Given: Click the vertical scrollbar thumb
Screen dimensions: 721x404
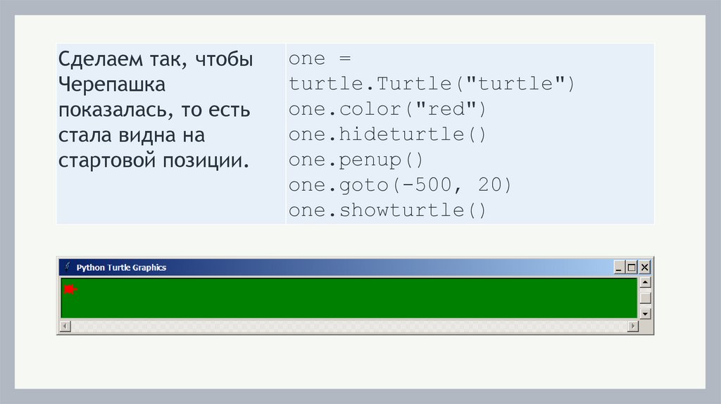Looking at the screenshot, I should tap(645, 297).
